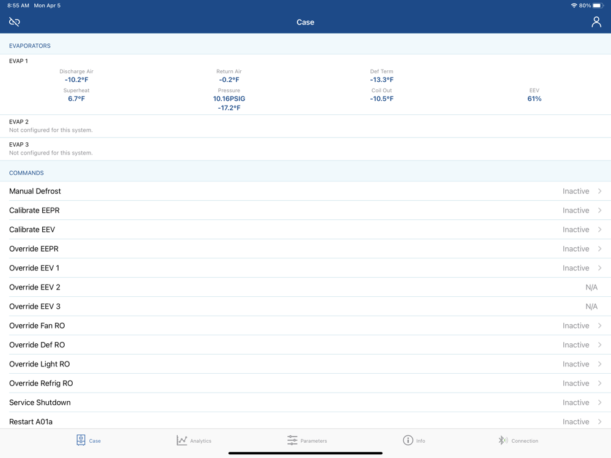Expand the Override Def RO chevron
Viewport: 611px width, 458px height.
tap(600, 344)
